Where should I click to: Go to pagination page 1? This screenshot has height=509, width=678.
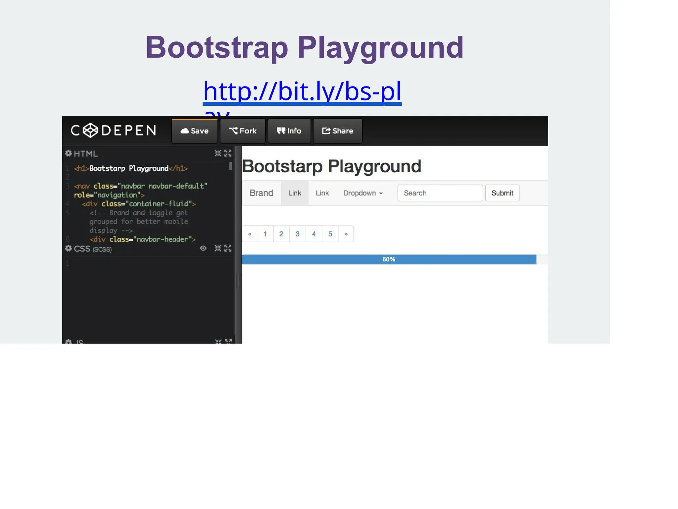click(265, 234)
